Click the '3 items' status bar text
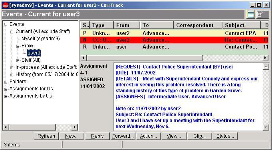This screenshot has width=272, height=150. [12, 145]
